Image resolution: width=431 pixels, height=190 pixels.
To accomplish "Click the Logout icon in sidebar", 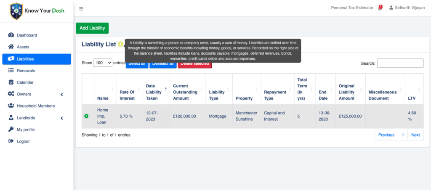I will [x=11, y=141].
